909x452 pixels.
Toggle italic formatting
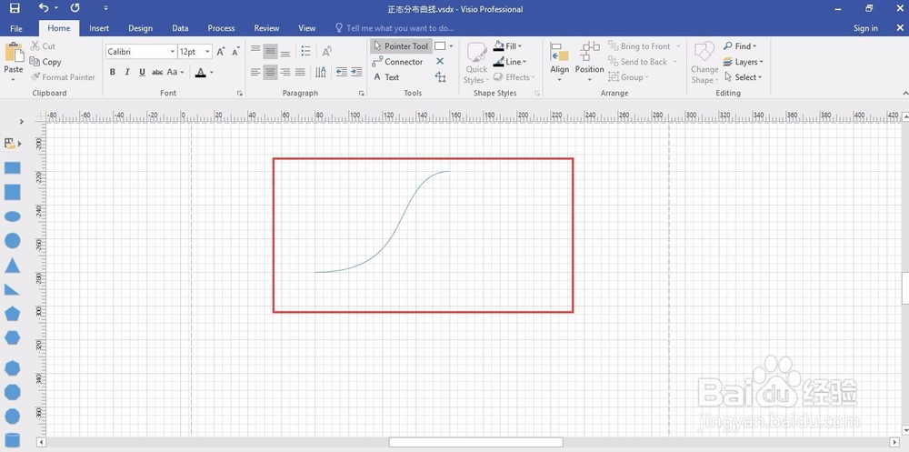click(127, 72)
